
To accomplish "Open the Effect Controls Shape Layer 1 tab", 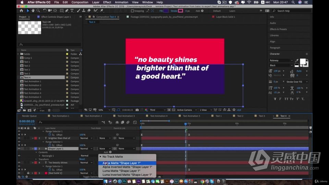I will tap(56, 17).
